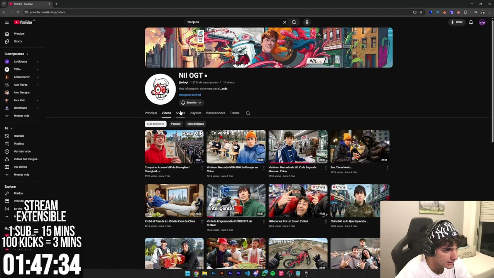
Task: Bookmark this page with the star icon
Action: (421, 12)
